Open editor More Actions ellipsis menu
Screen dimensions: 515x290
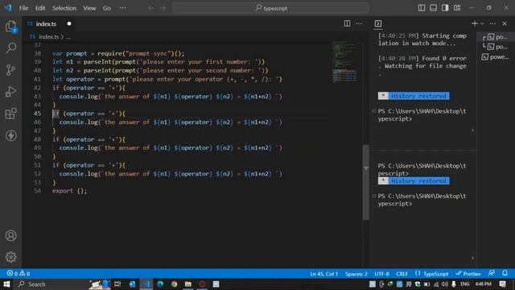tap(359, 23)
